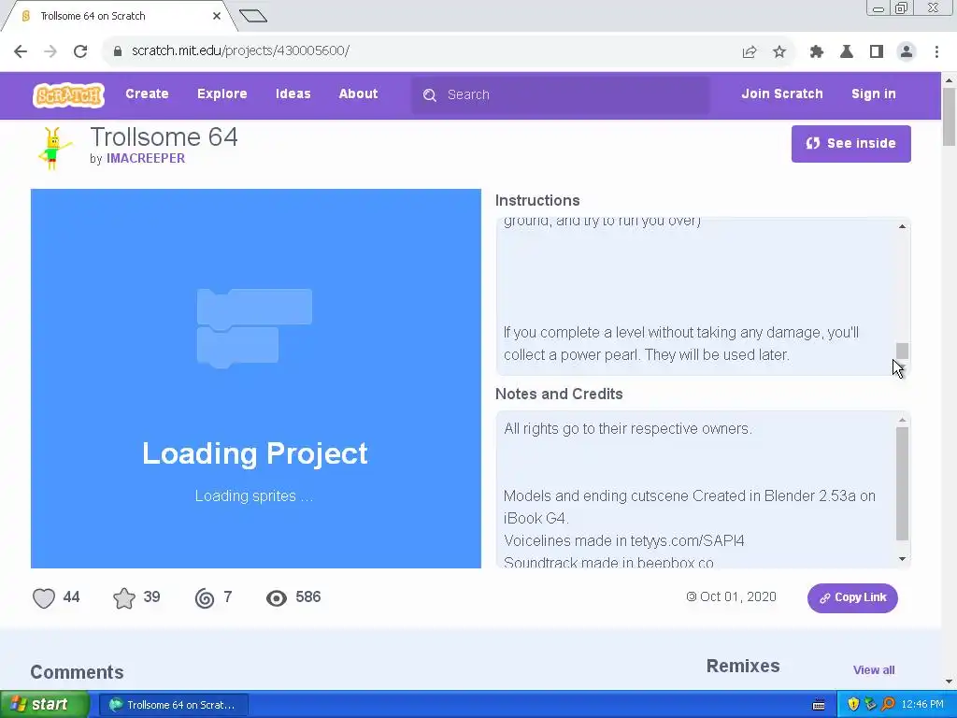Click the Copy Link button
Viewport: 957px width, 718px height.
852,597
